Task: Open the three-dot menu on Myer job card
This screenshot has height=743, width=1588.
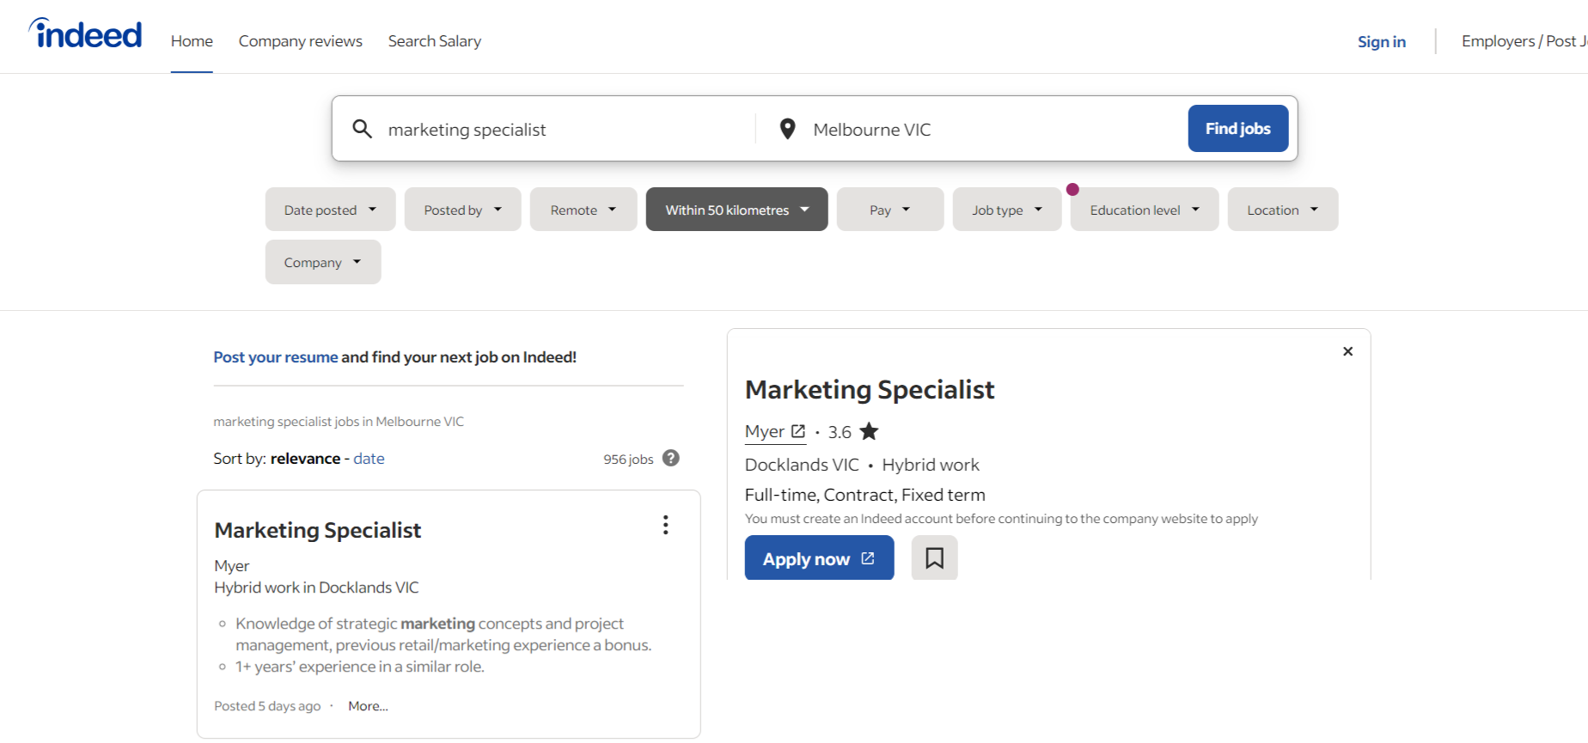Action: point(665,525)
